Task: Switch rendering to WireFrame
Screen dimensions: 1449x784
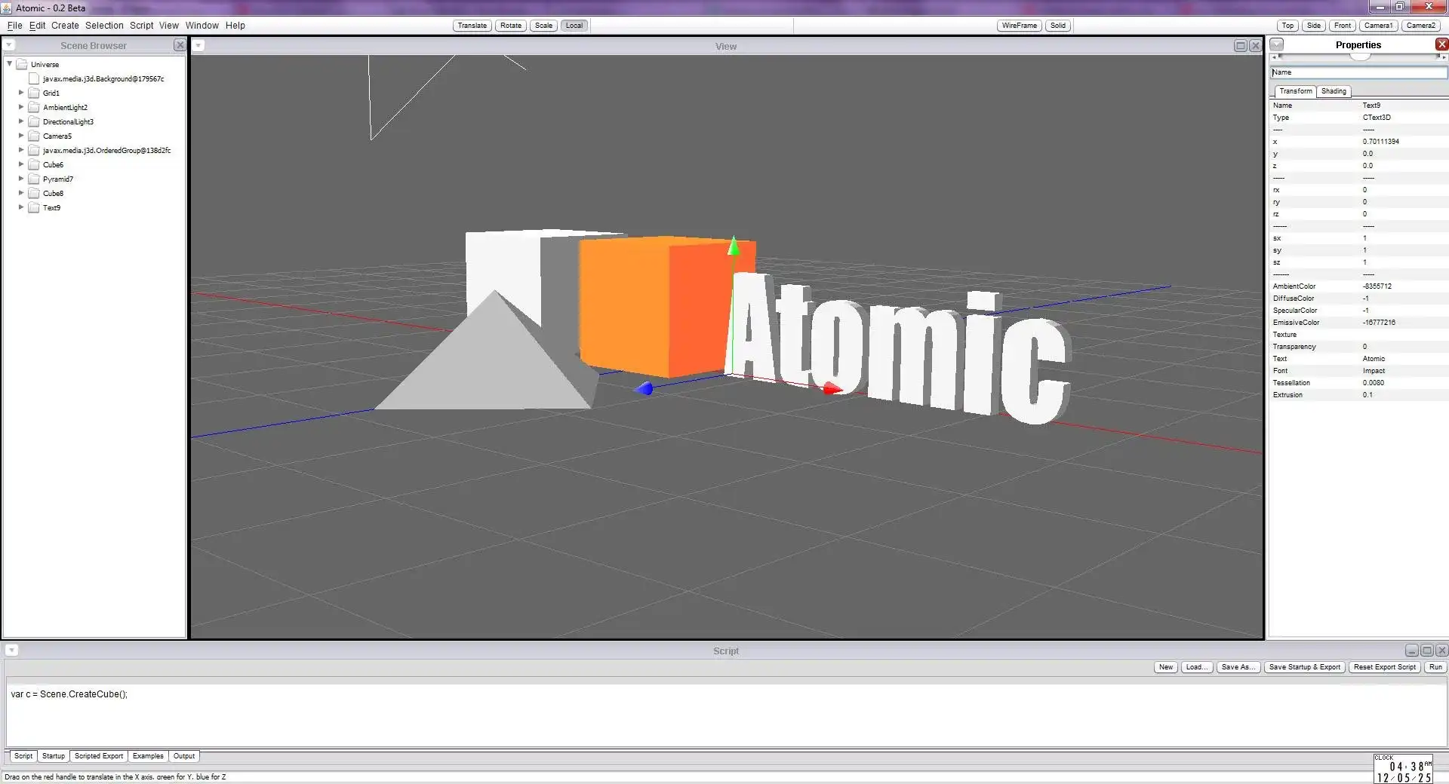Action: (1020, 26)
